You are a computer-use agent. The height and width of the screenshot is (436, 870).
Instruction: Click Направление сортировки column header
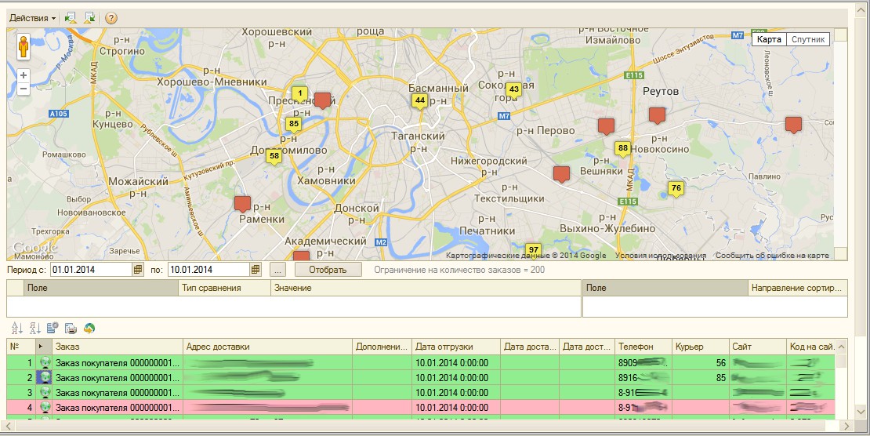[x=797, y=288]
